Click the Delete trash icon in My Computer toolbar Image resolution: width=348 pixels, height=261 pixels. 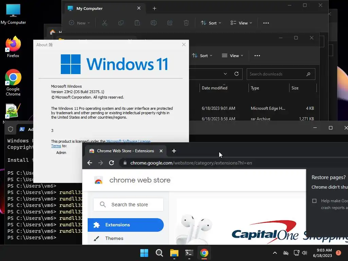[x=186, y=23]
